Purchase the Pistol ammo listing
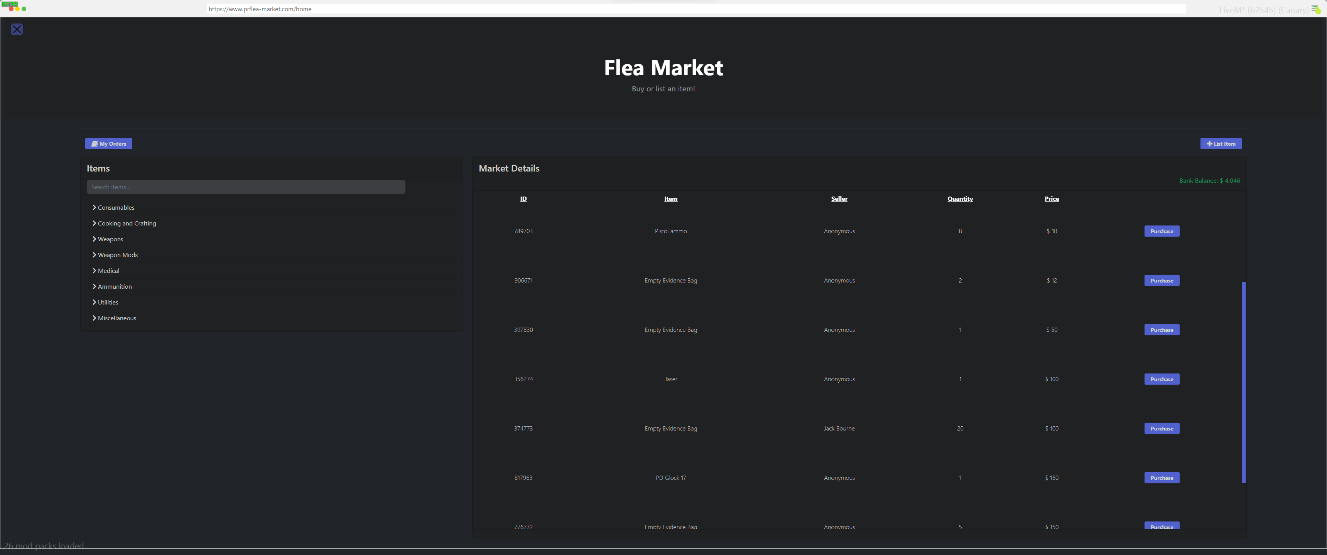The width and height of the screenshot is (1327, 555). (x=1162, y=231)
